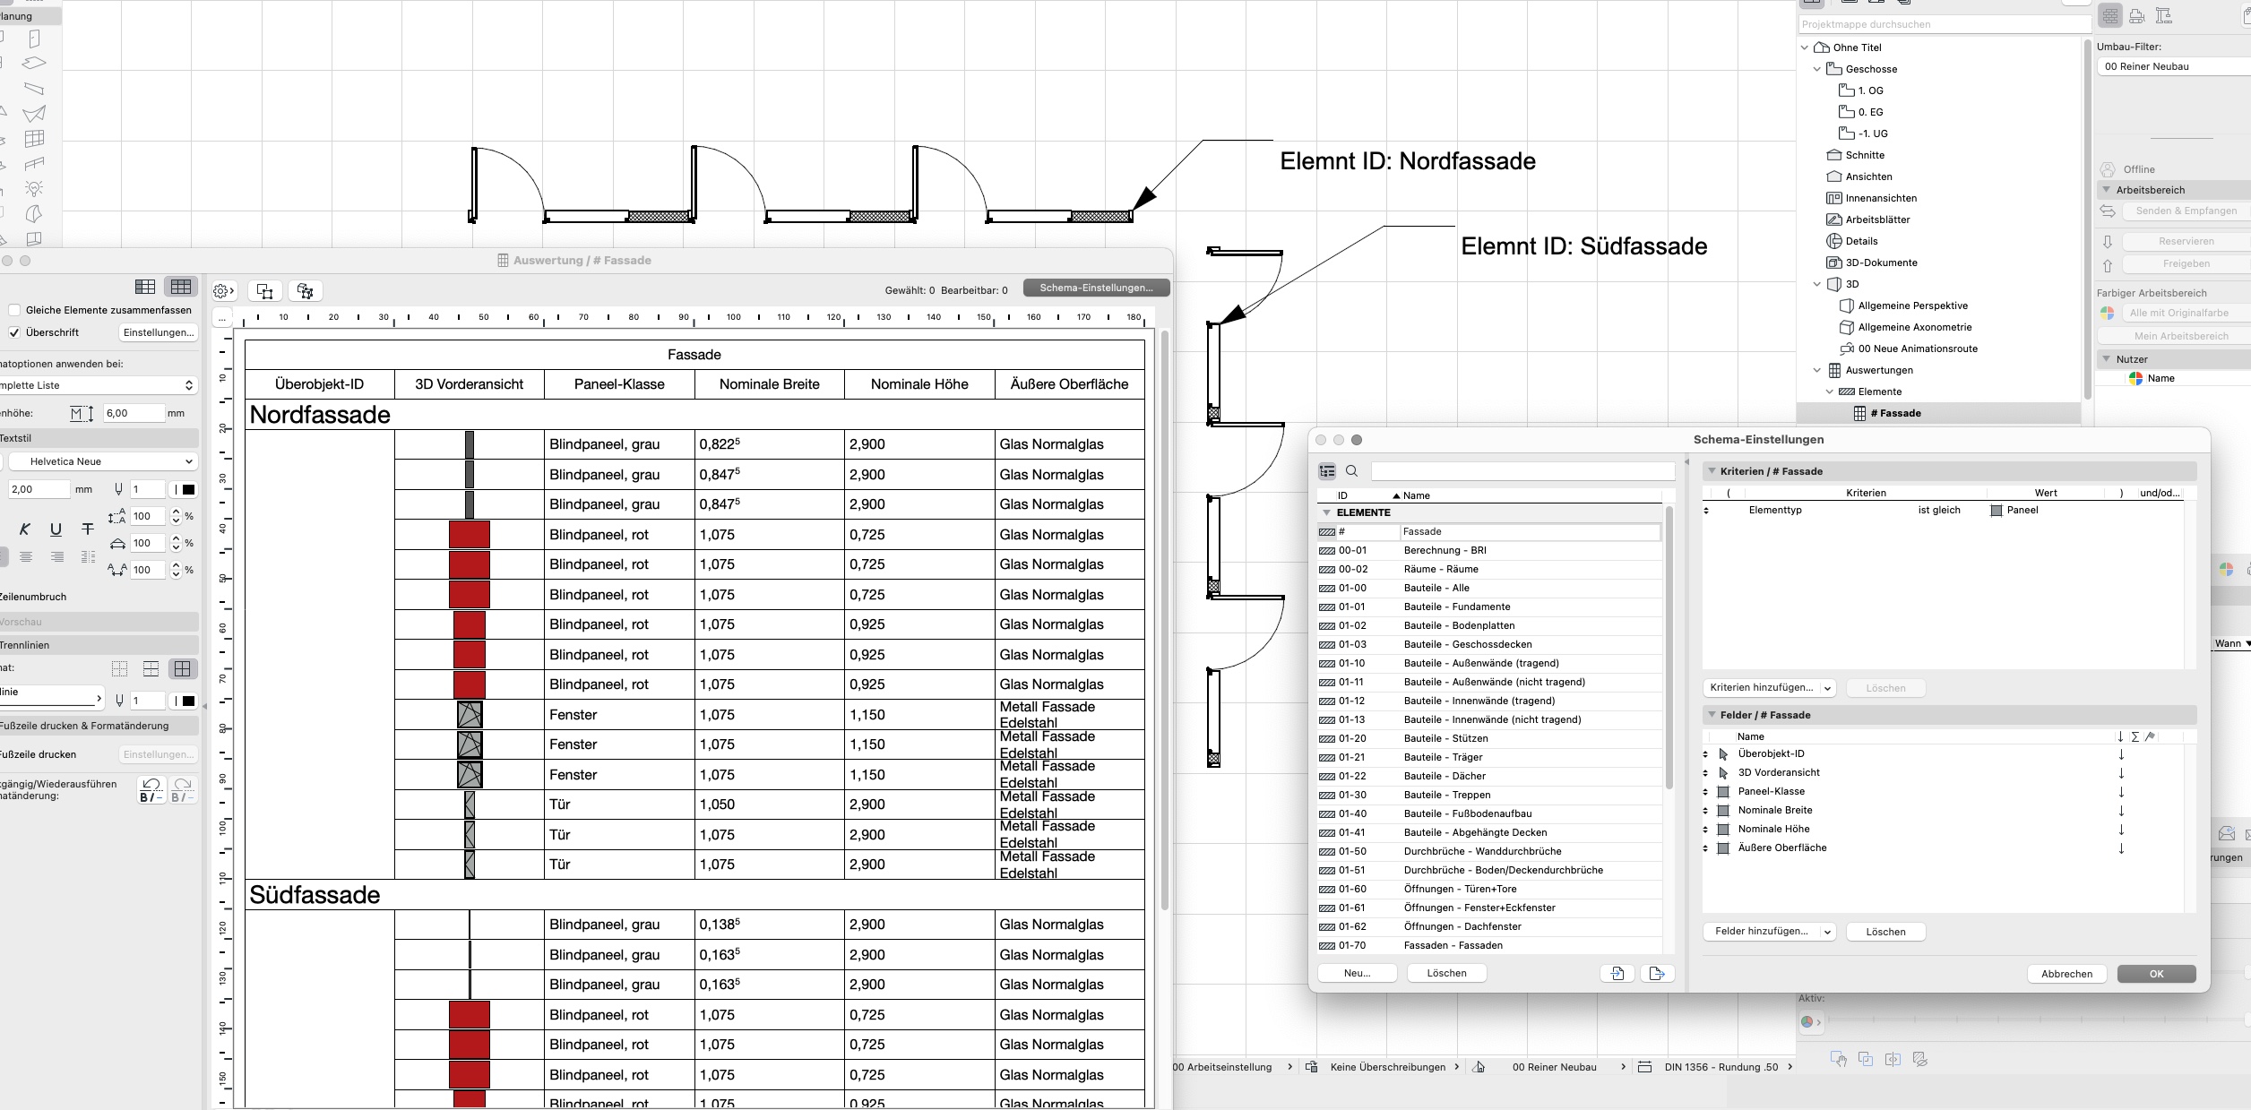Select Schnitte in project navigator
Viewport: 2251px width, 1110px height.
(1864, 155)
